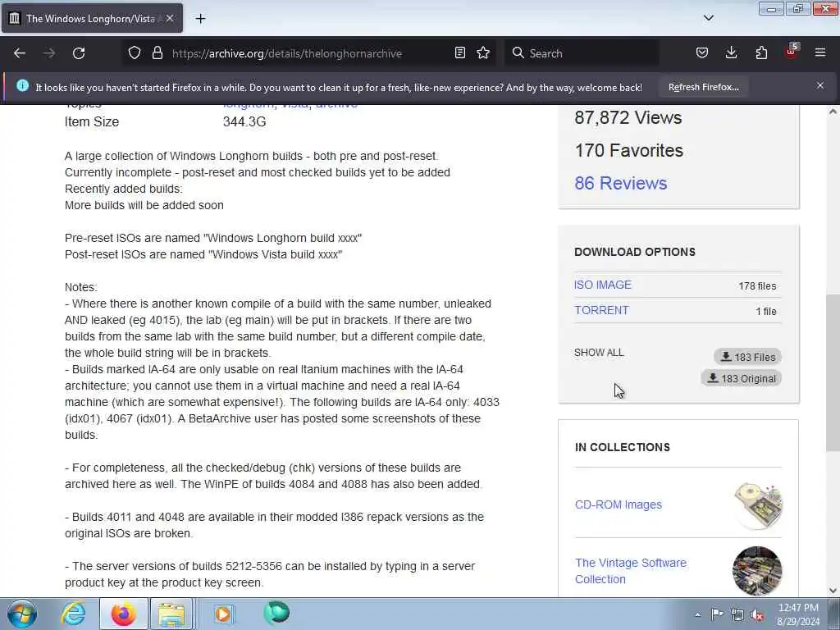
Task: Open the Pocket save icon
Action: [702, 53]
